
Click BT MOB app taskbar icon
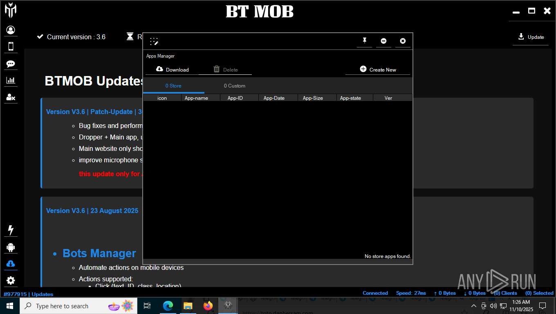[228, 306]
